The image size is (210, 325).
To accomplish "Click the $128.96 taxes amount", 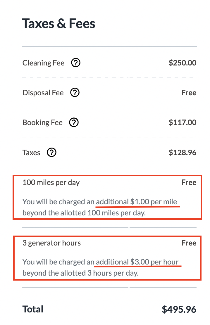I will tap(183, 153).
